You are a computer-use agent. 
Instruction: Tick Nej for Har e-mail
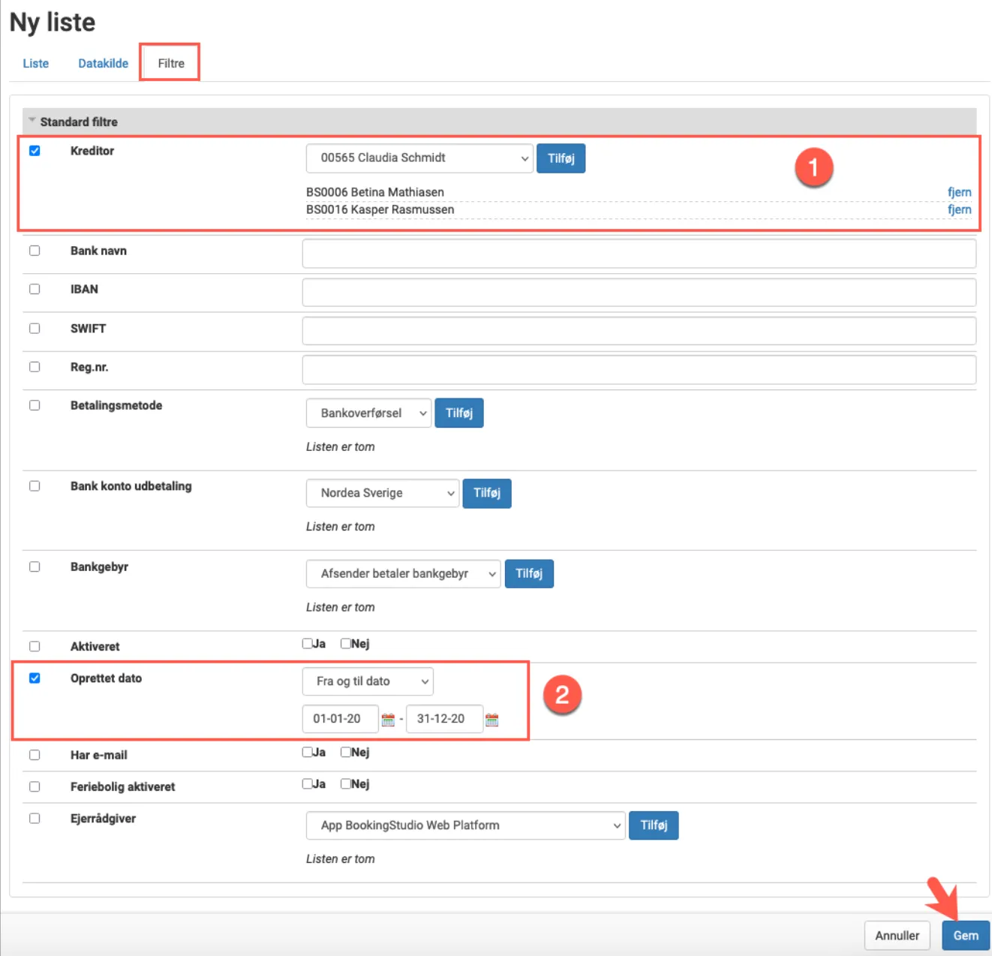pos(345,752)
